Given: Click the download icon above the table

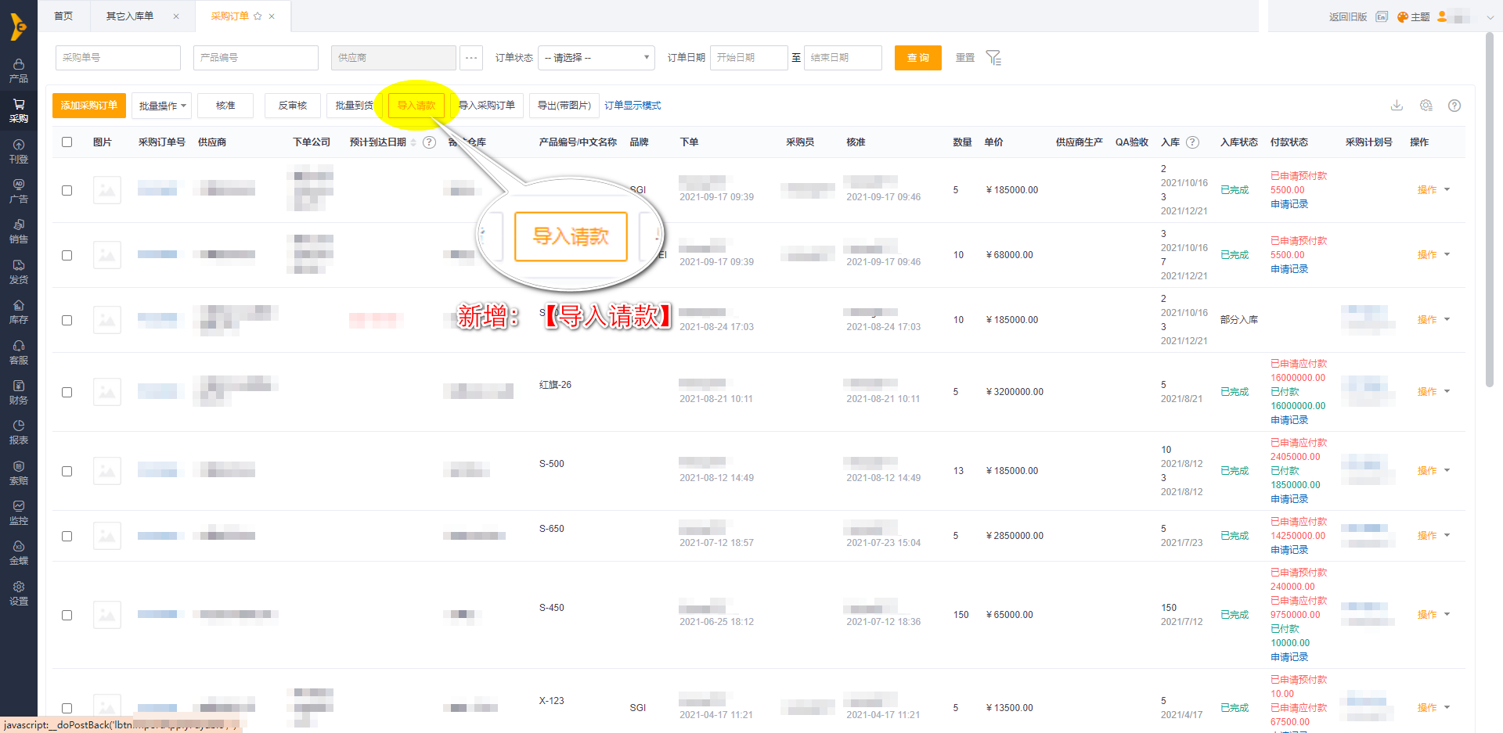Looking at the screenshot, I should 1397,106.
